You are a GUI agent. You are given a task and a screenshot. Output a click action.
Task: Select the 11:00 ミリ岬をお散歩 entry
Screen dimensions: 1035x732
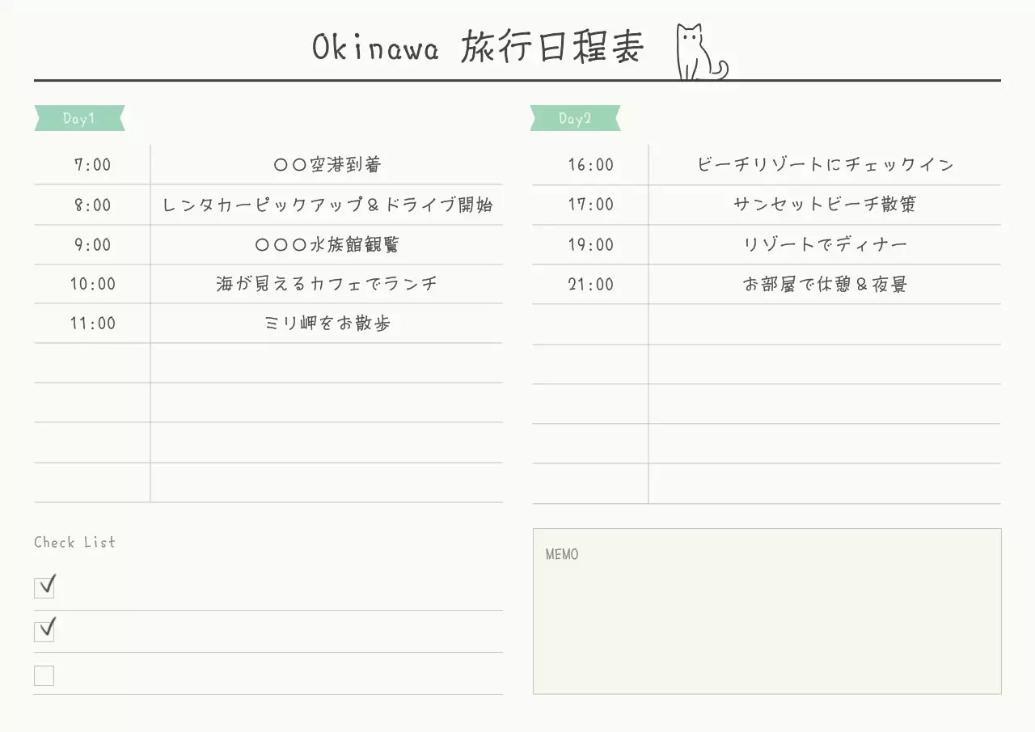(326, 324)
